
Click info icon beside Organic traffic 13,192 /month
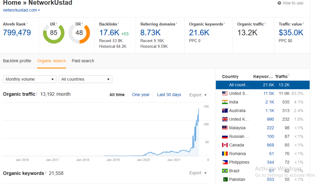(37, 93)
